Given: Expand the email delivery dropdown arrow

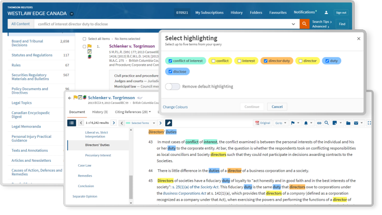Looking at the screenshot, I should (362, 123).
